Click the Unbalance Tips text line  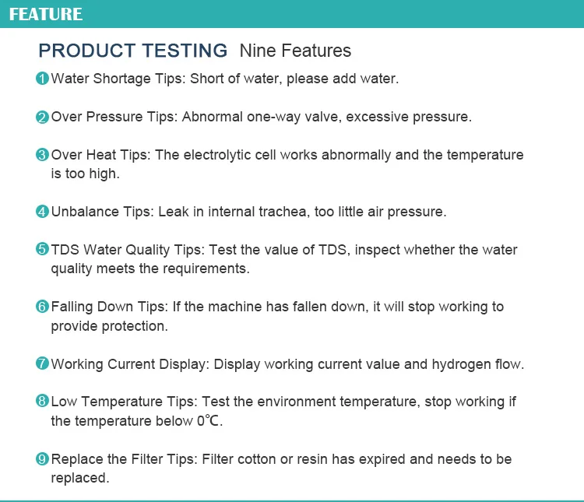tap(248, 212)
